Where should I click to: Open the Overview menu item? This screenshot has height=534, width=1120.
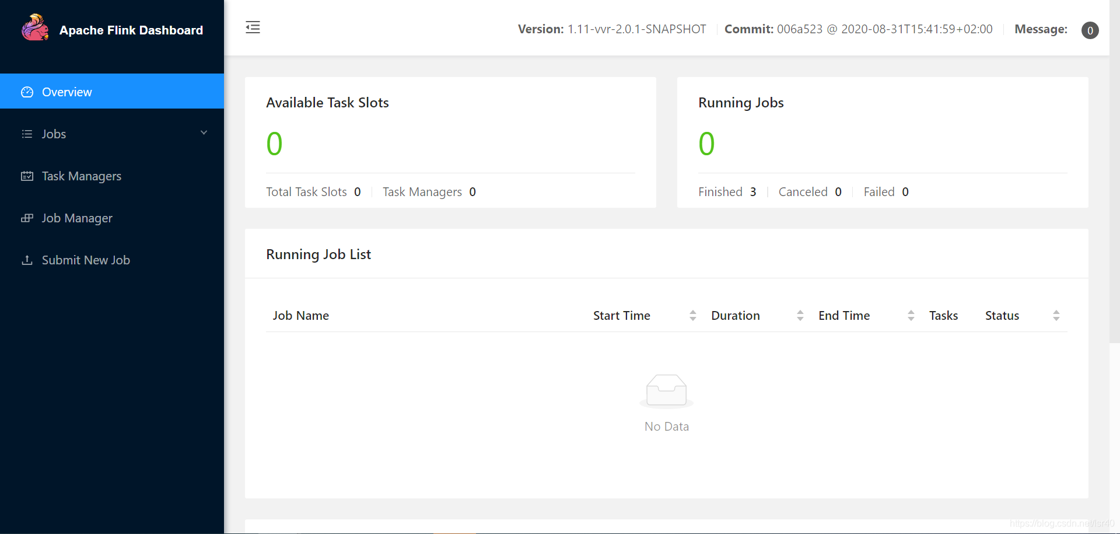click(112, 91)
